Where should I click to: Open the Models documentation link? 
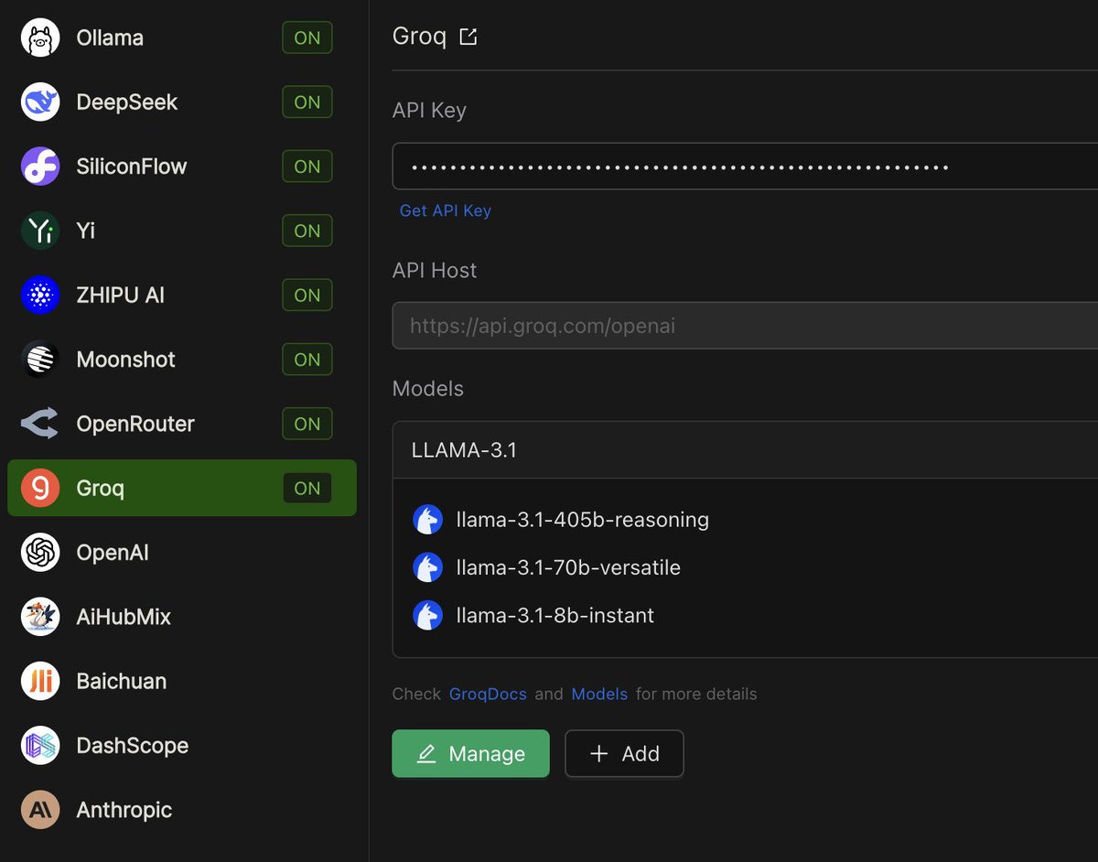pyautogui.click(x=599, y=694)
